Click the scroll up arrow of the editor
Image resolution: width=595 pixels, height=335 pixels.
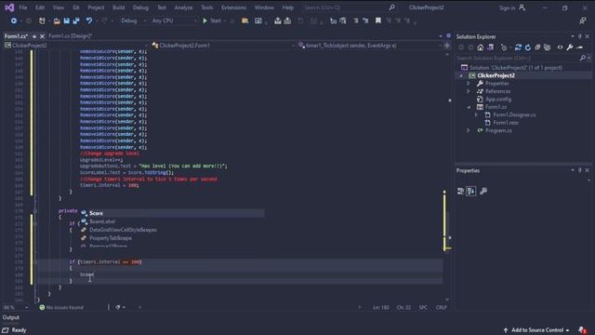tap(447, 55)
